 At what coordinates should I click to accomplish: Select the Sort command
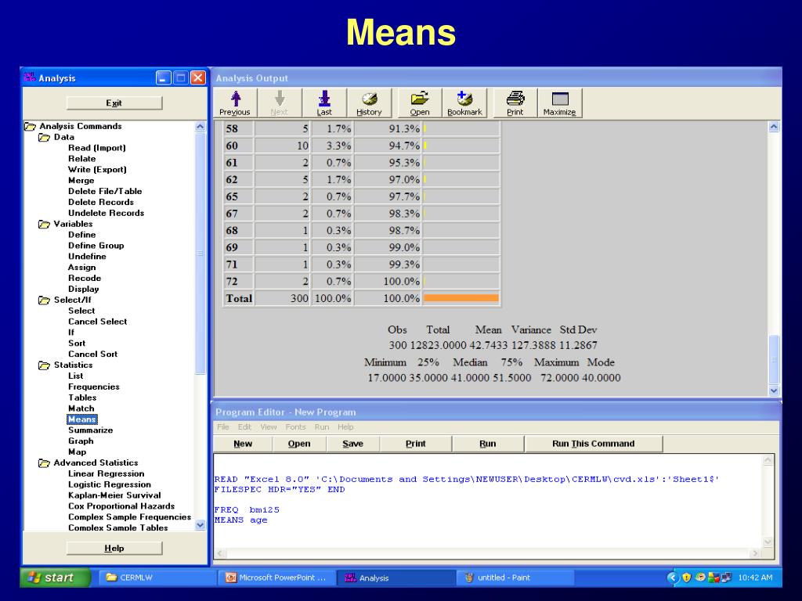(x=77, y=344)
